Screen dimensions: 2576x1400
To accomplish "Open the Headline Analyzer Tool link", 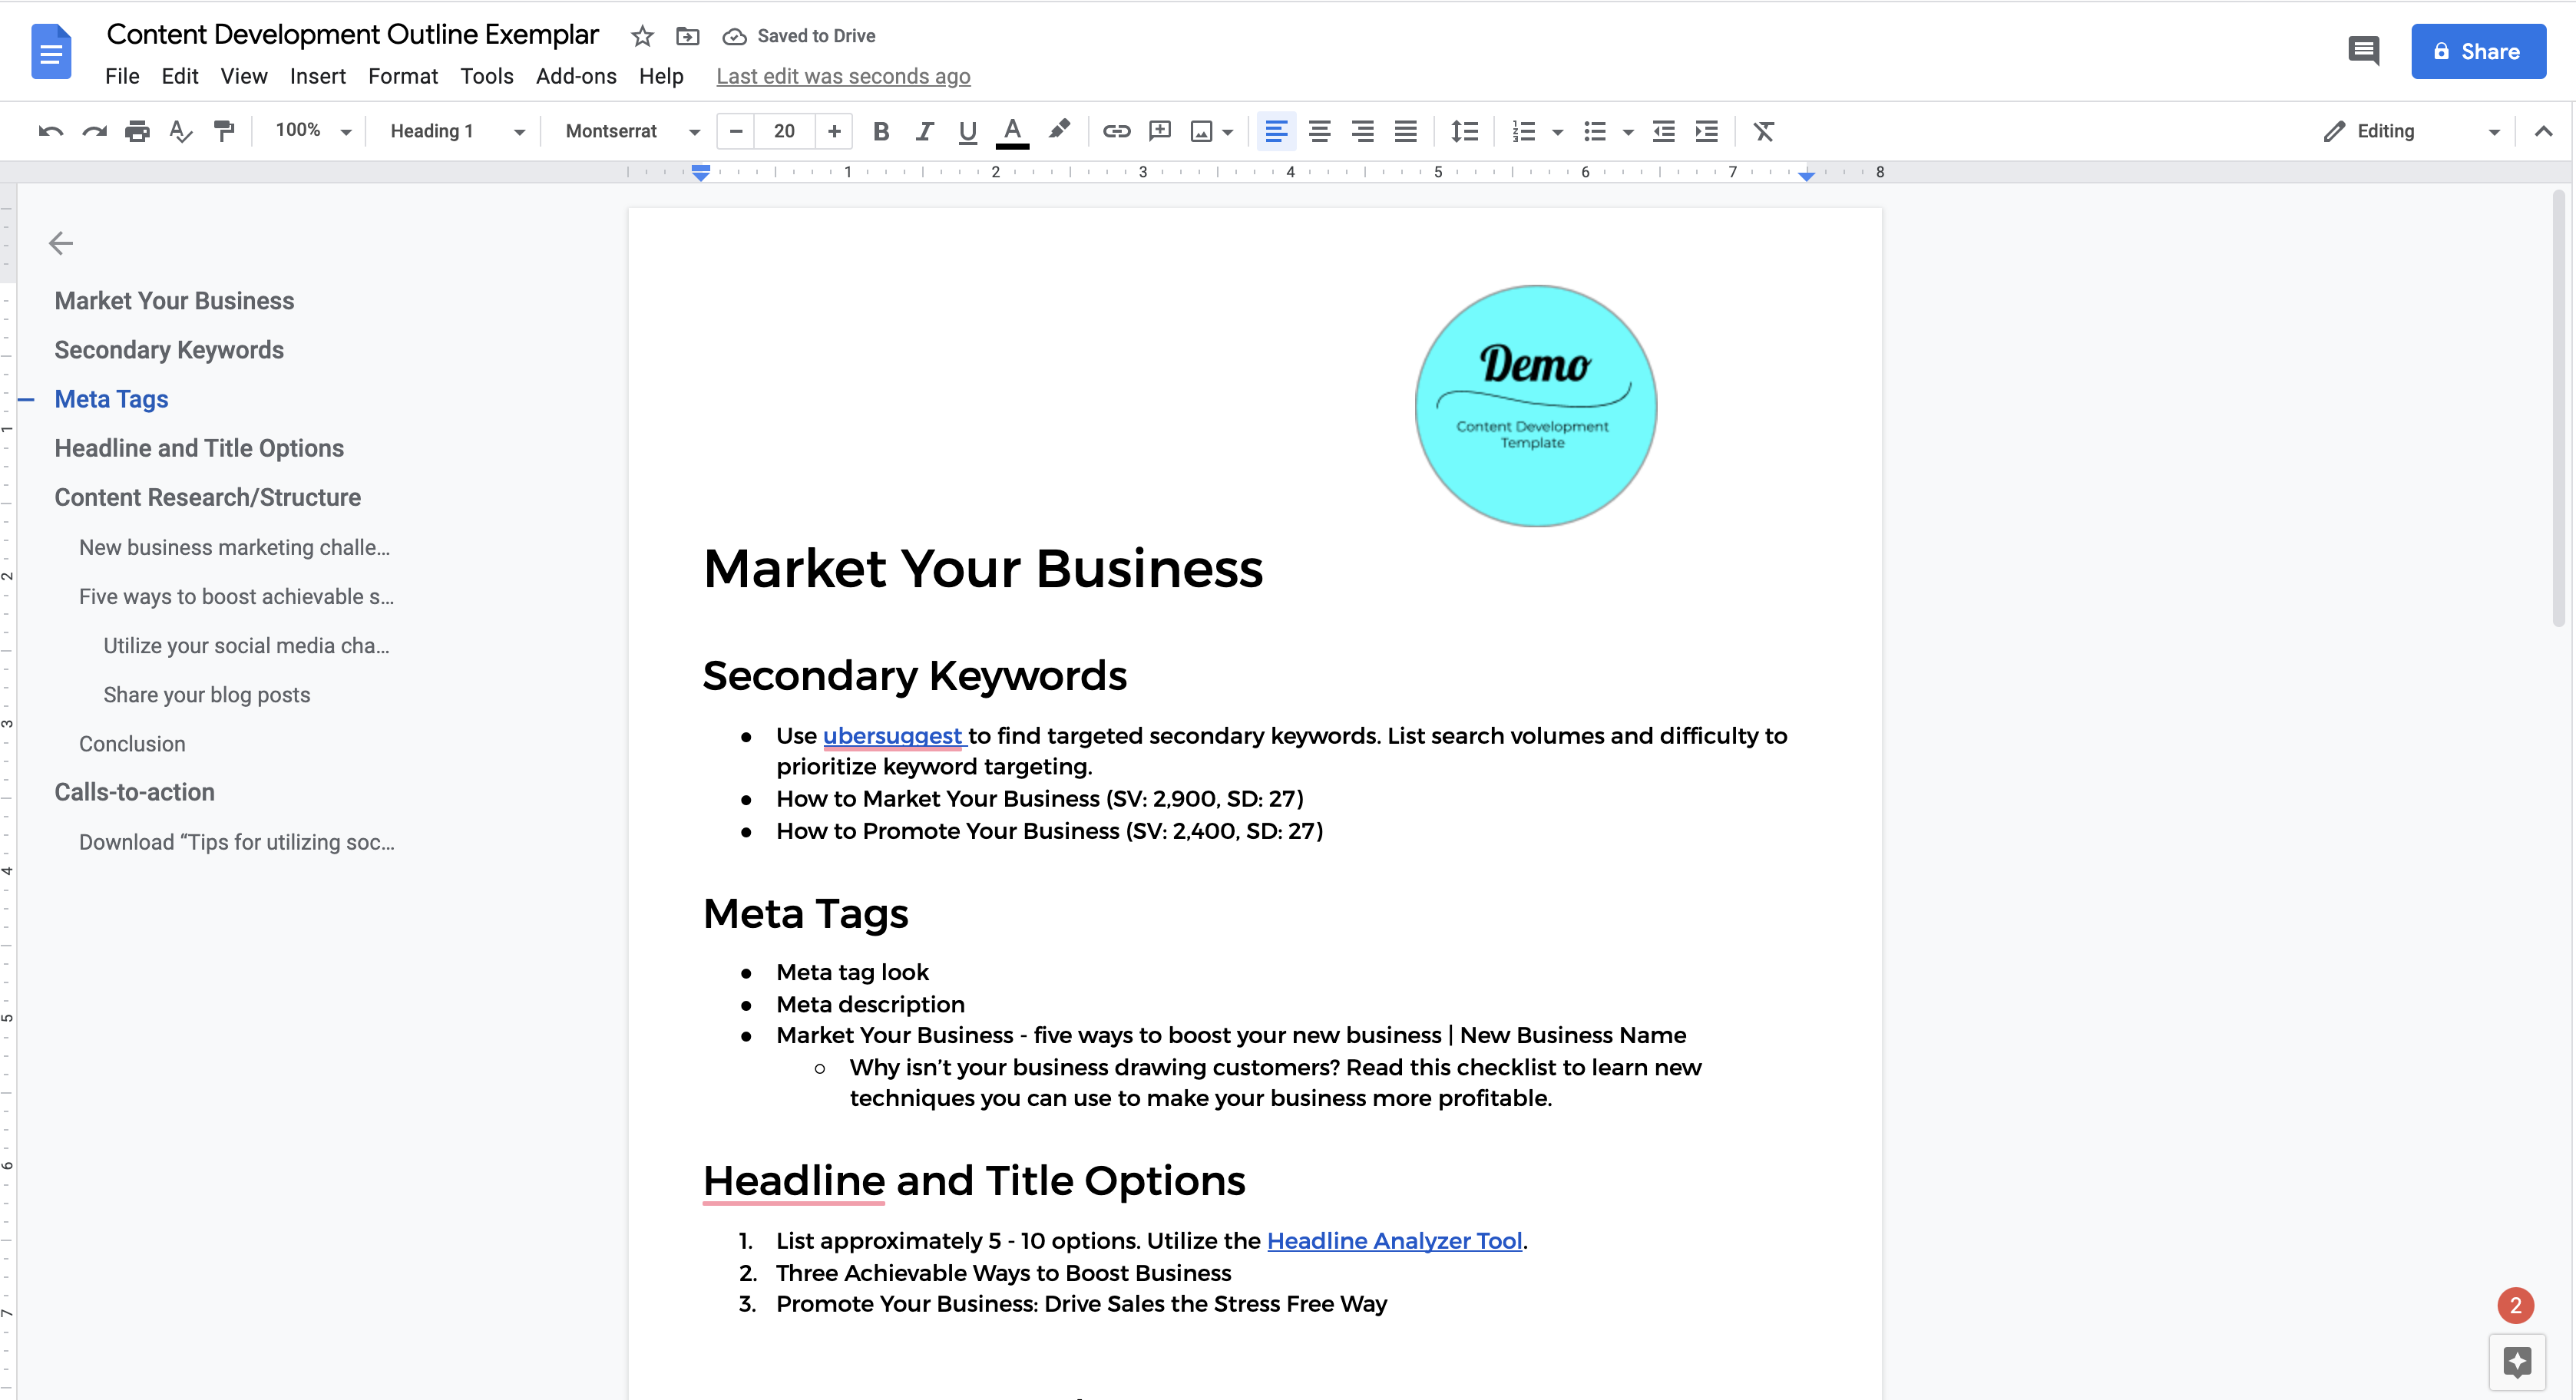I will (x=1394, y=1240).
